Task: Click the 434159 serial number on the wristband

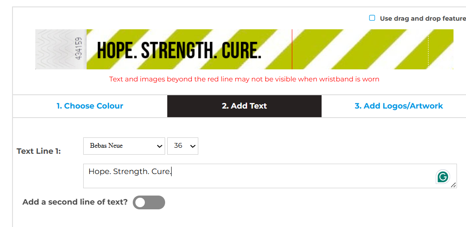Action: [79, 49]
